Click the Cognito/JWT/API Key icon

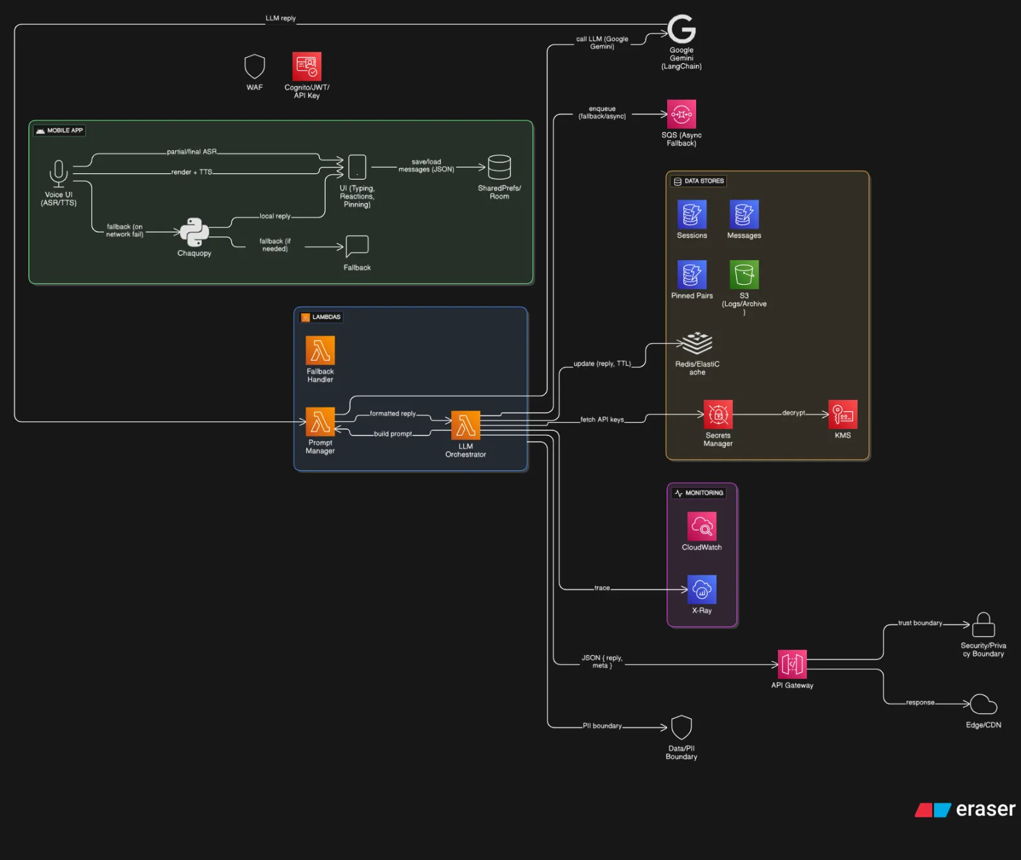click(x=307, y=66)
